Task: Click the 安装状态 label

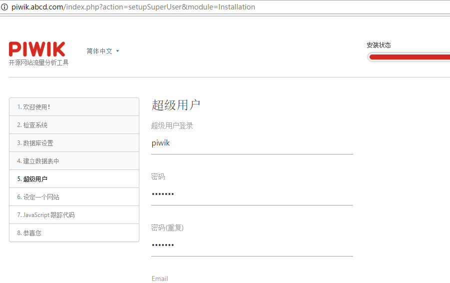Action: pyautogui.click(x=379, y=45)
